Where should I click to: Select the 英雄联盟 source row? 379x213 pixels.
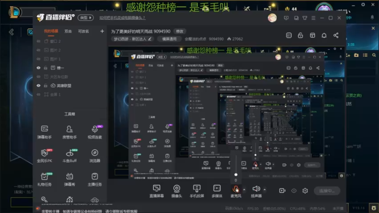click(71, 86)
